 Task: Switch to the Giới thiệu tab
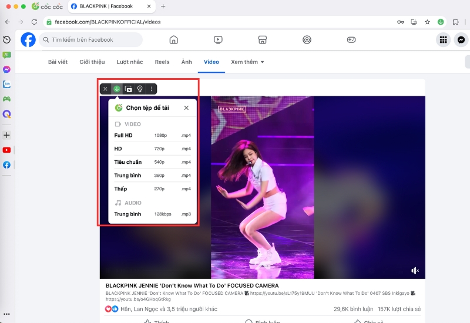point(92,62)
